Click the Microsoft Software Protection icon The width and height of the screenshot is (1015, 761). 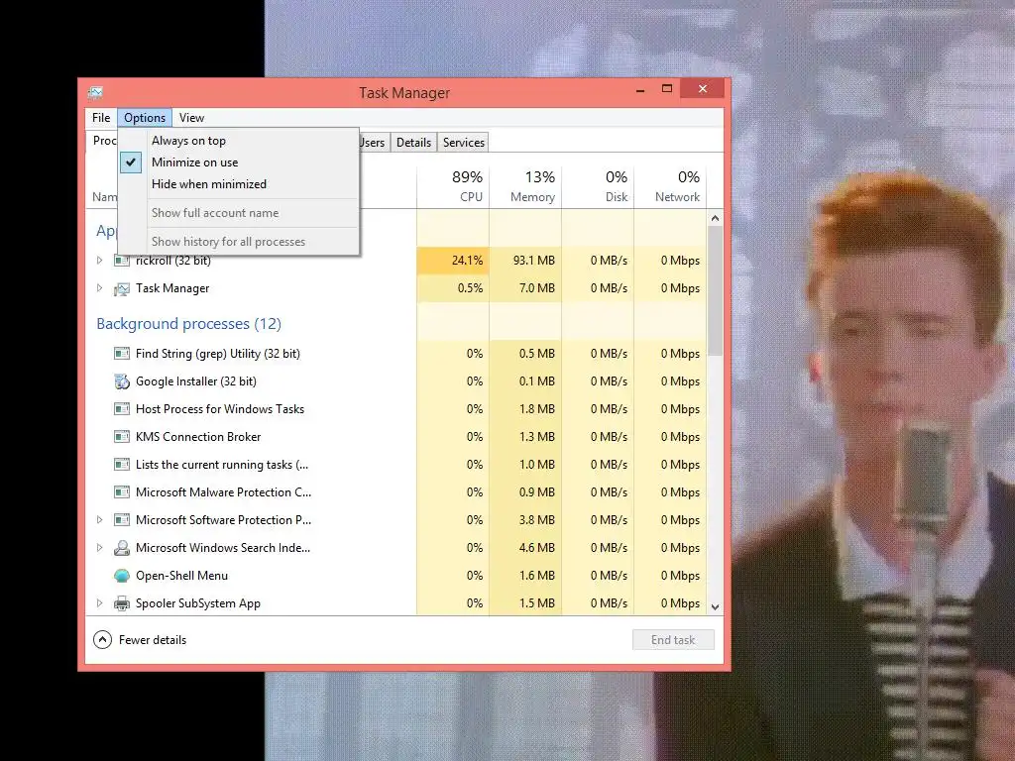[122, 520]
